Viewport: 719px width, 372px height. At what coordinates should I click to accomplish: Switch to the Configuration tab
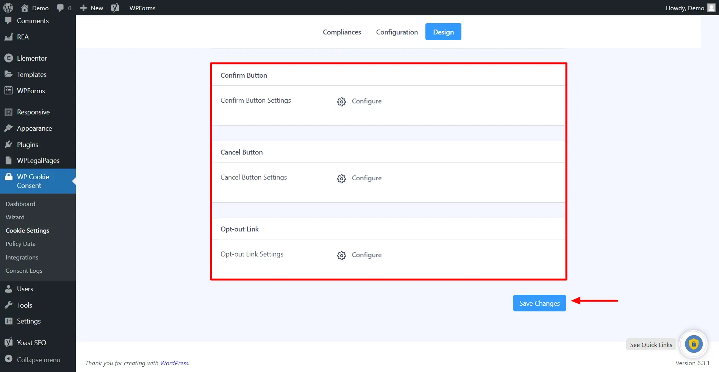coord(397,32)
